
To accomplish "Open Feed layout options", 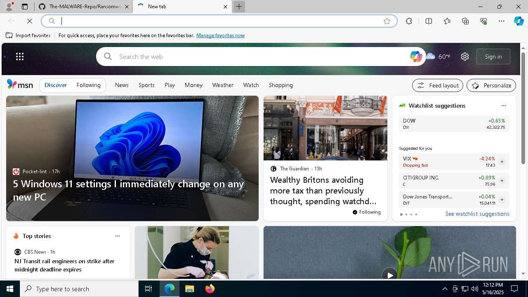I will click(x=438, y=85).
